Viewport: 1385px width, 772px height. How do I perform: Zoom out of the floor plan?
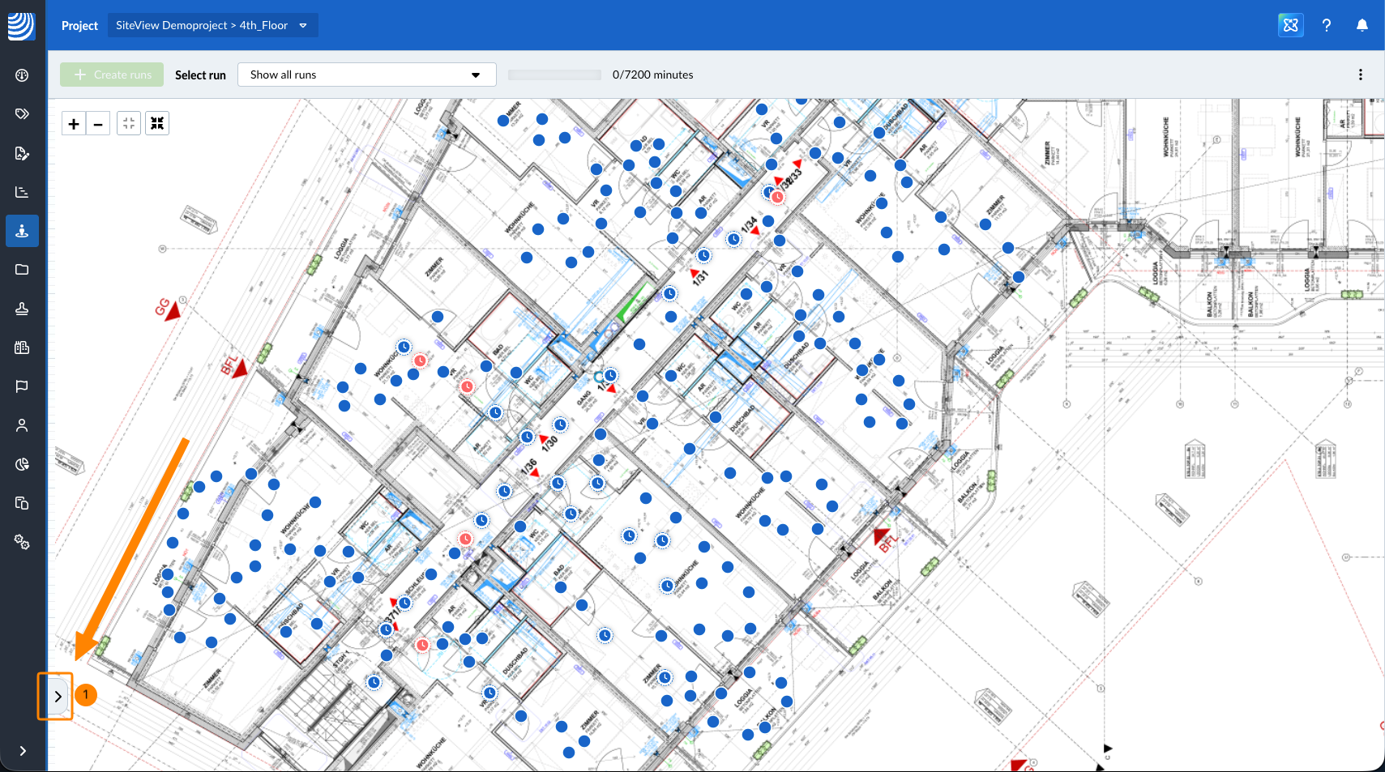click(x=98, y=124)
